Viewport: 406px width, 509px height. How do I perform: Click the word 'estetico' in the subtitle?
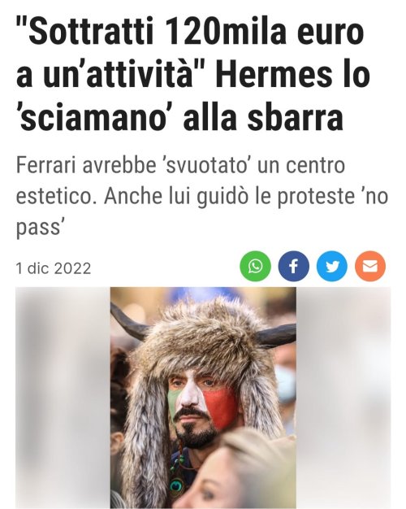pos(54,196)
